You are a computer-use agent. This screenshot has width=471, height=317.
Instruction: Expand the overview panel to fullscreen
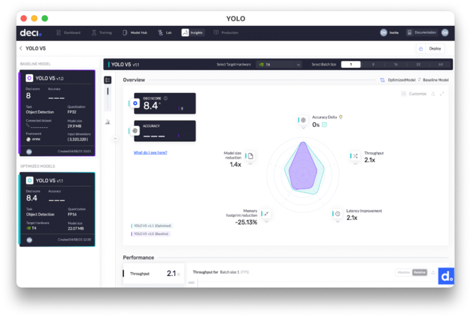pos(442,94)
